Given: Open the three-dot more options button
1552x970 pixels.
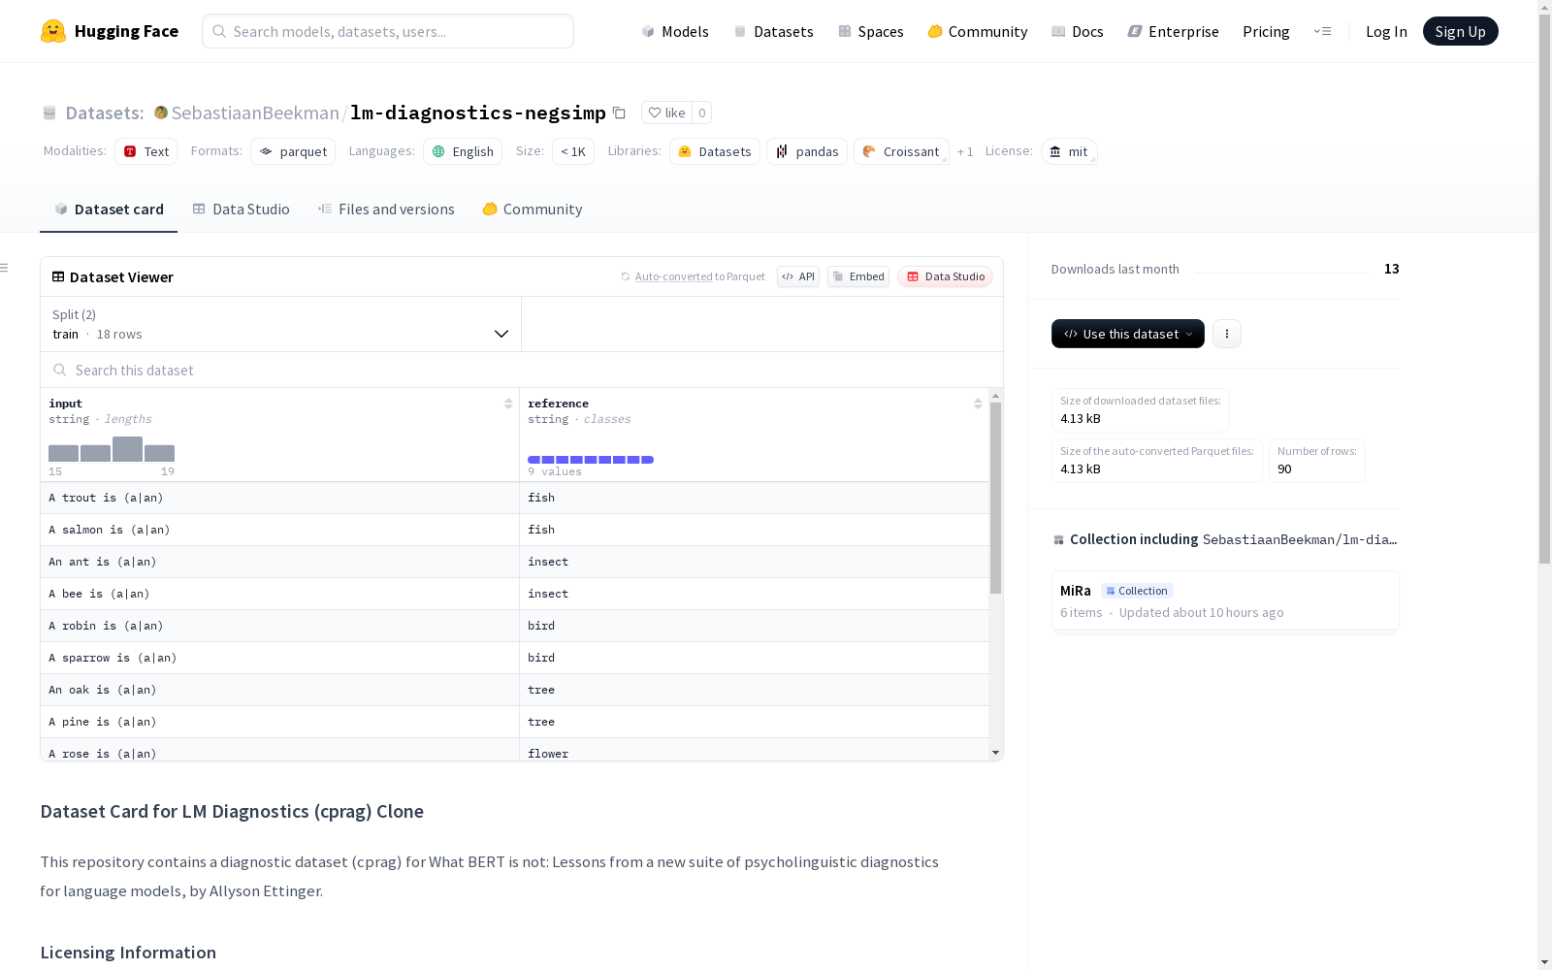Looking at the screenshot, I should (1227, 334).
